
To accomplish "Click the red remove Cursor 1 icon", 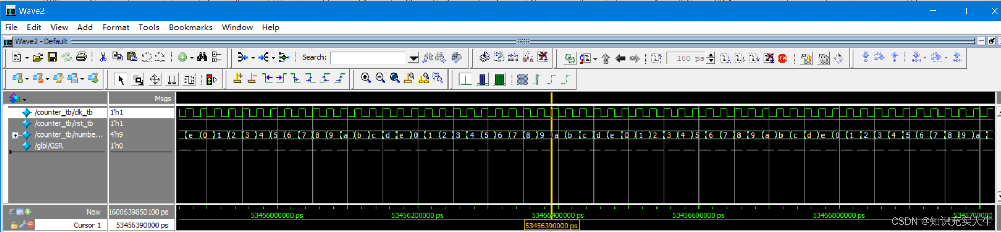I will [x=30, y=225].
